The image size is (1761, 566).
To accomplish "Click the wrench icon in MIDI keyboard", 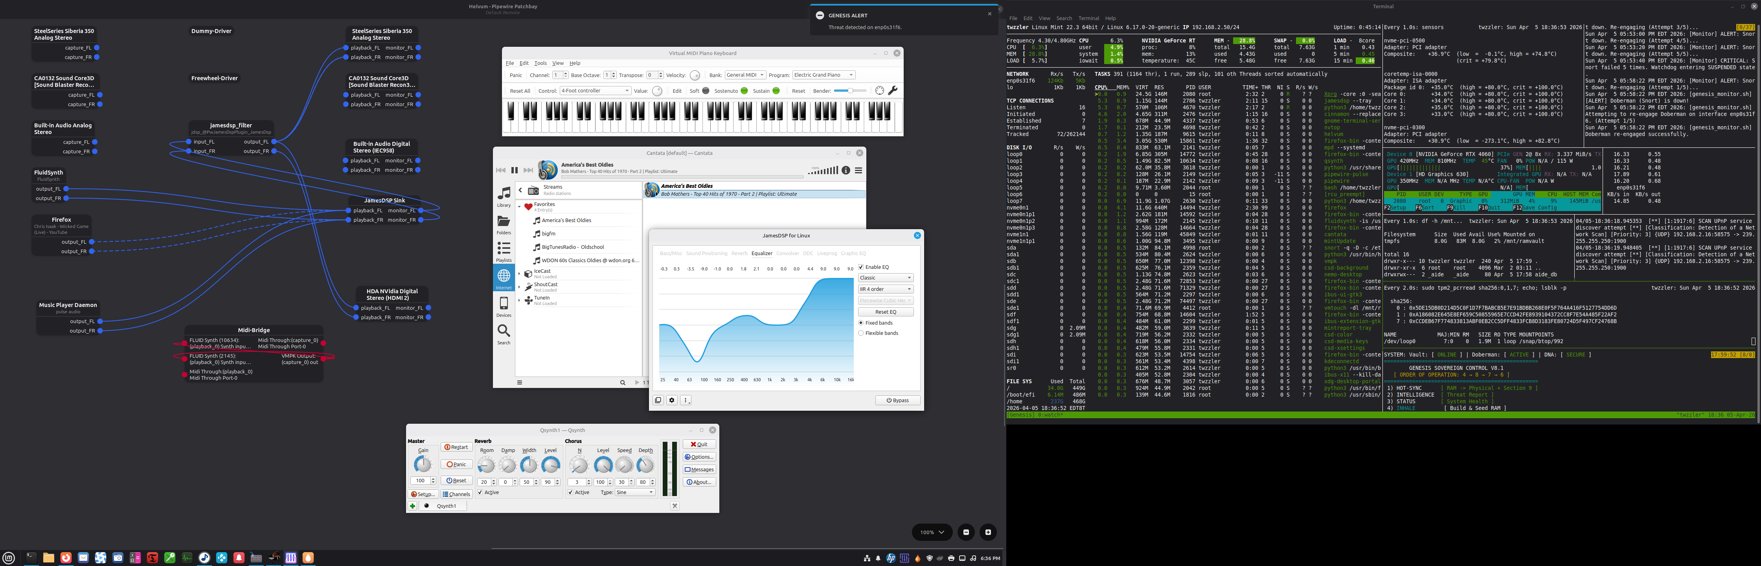I will click(x=893, y=90).
